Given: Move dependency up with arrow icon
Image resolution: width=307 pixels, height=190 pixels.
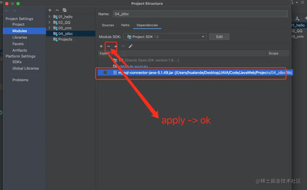Looking at the screenshot, I should (x=116, y=46).
